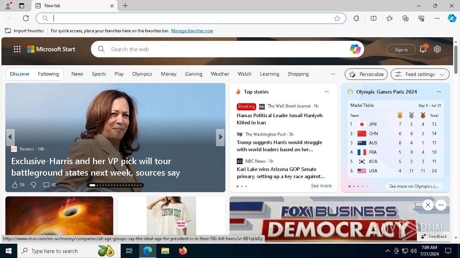Open Manage favorites now link
The width and height of the screenshot is (460, 258).
coord(192,31)
